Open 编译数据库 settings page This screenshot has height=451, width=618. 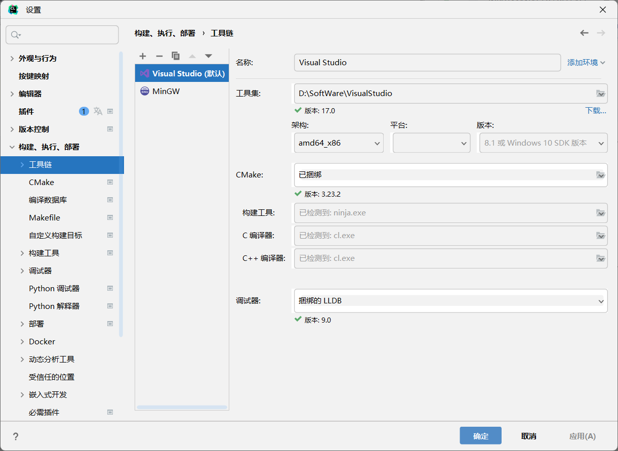tap(48, 200)
